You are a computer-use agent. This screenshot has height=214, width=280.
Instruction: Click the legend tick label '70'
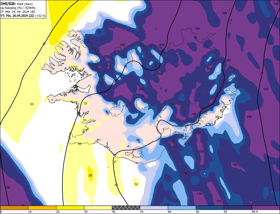(x=142, y=212)
